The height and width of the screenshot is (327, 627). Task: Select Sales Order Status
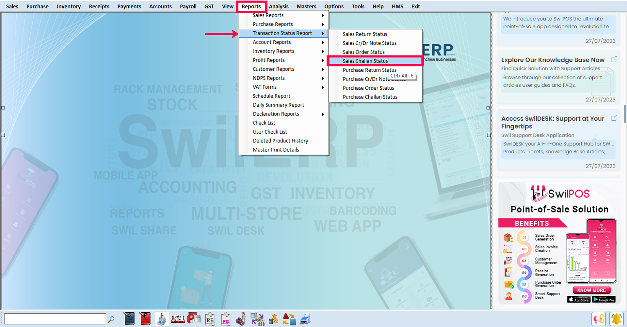375,52
